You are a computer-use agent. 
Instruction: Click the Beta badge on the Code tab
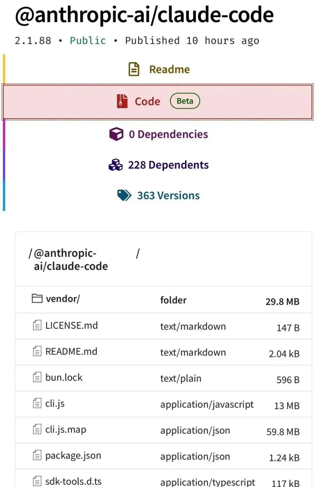click(x=185, y=101)
